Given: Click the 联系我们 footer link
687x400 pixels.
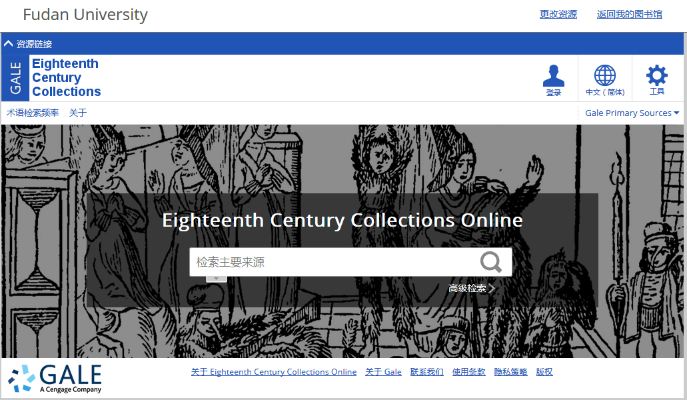Looking at the screenshot, I should (x=426, y=372).
